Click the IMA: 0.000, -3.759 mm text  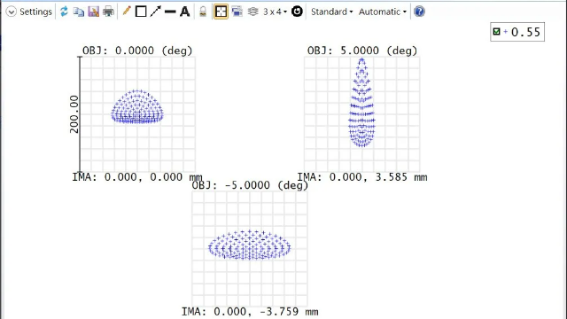(x=250, y=312)
